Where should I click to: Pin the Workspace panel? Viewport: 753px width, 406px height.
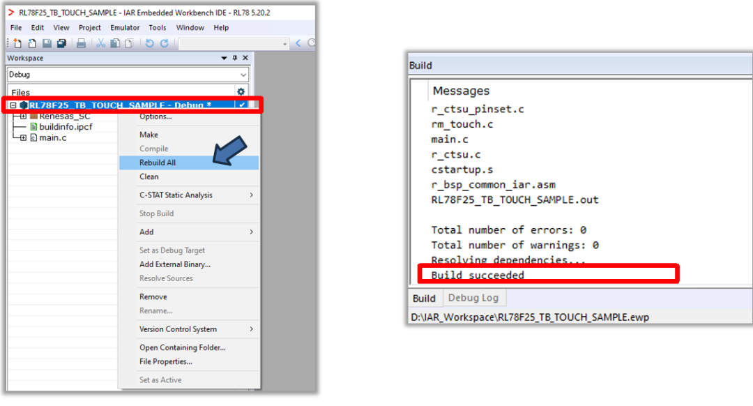pyautogui.click(x=235, y=58)
